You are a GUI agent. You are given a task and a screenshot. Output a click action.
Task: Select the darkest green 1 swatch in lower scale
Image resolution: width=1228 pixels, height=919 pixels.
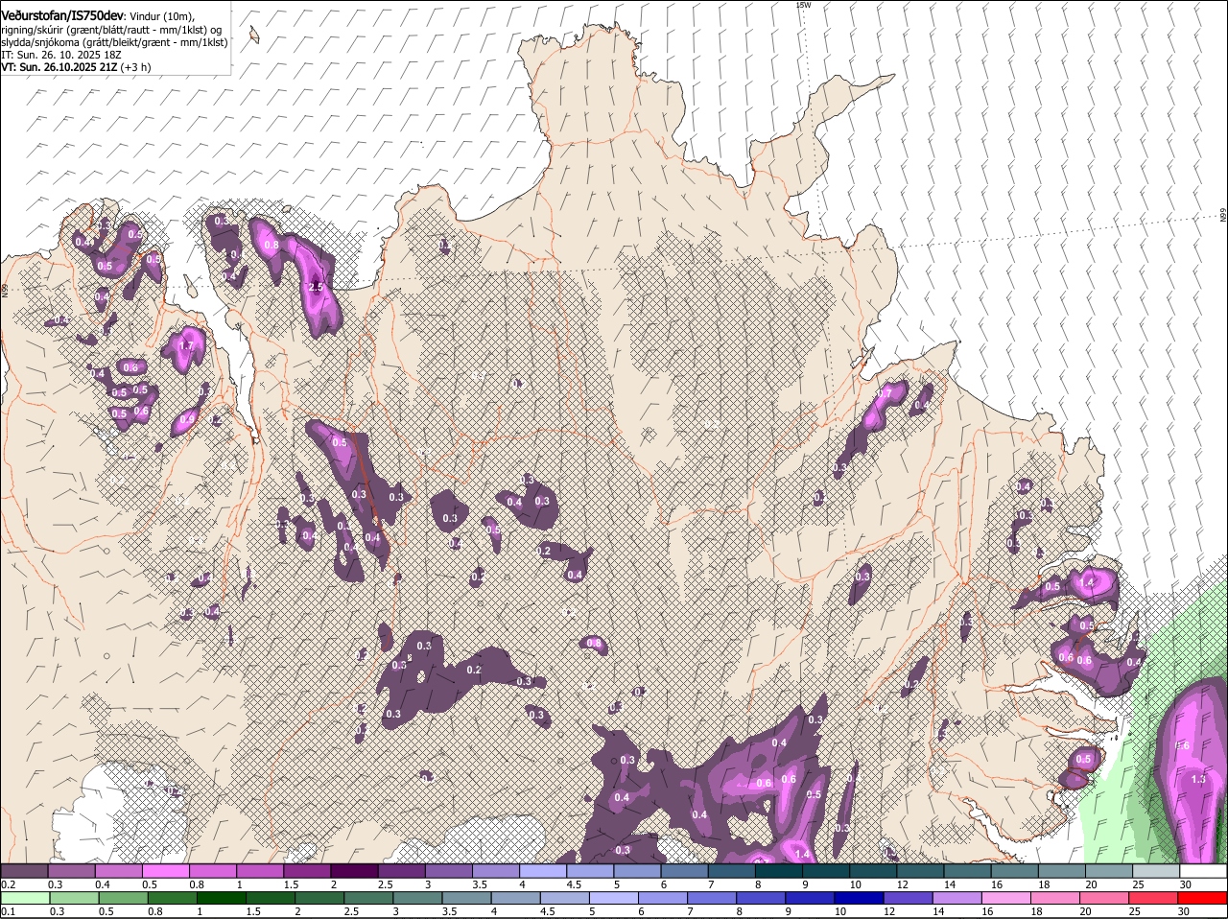[222, 898]
